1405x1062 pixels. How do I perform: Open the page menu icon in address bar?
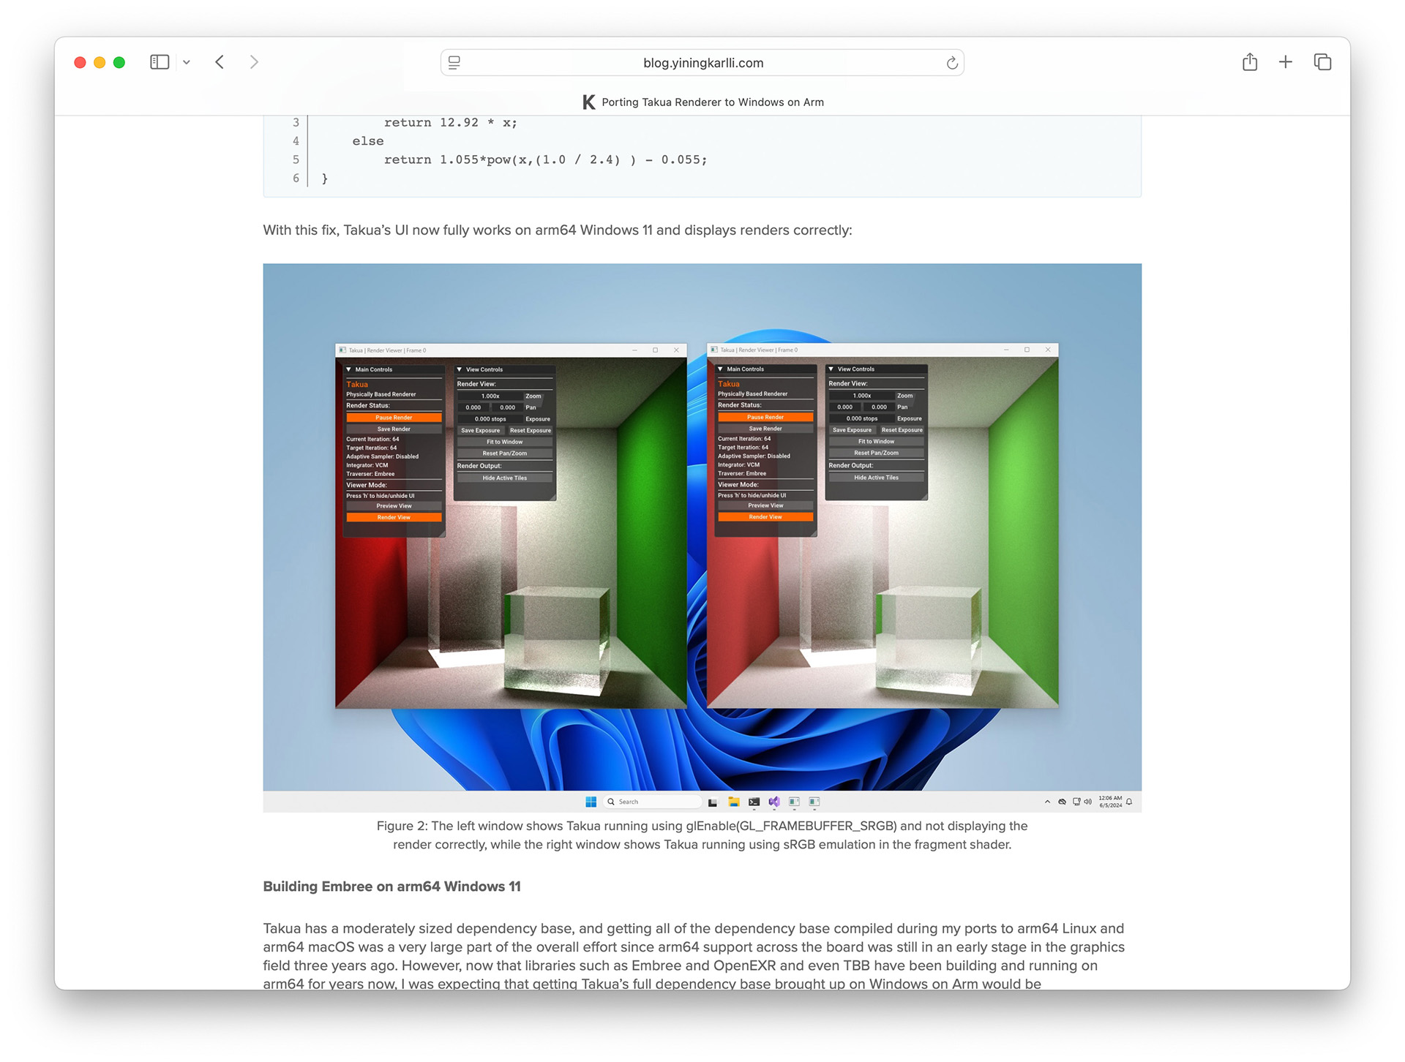click(x=454, y=63)
